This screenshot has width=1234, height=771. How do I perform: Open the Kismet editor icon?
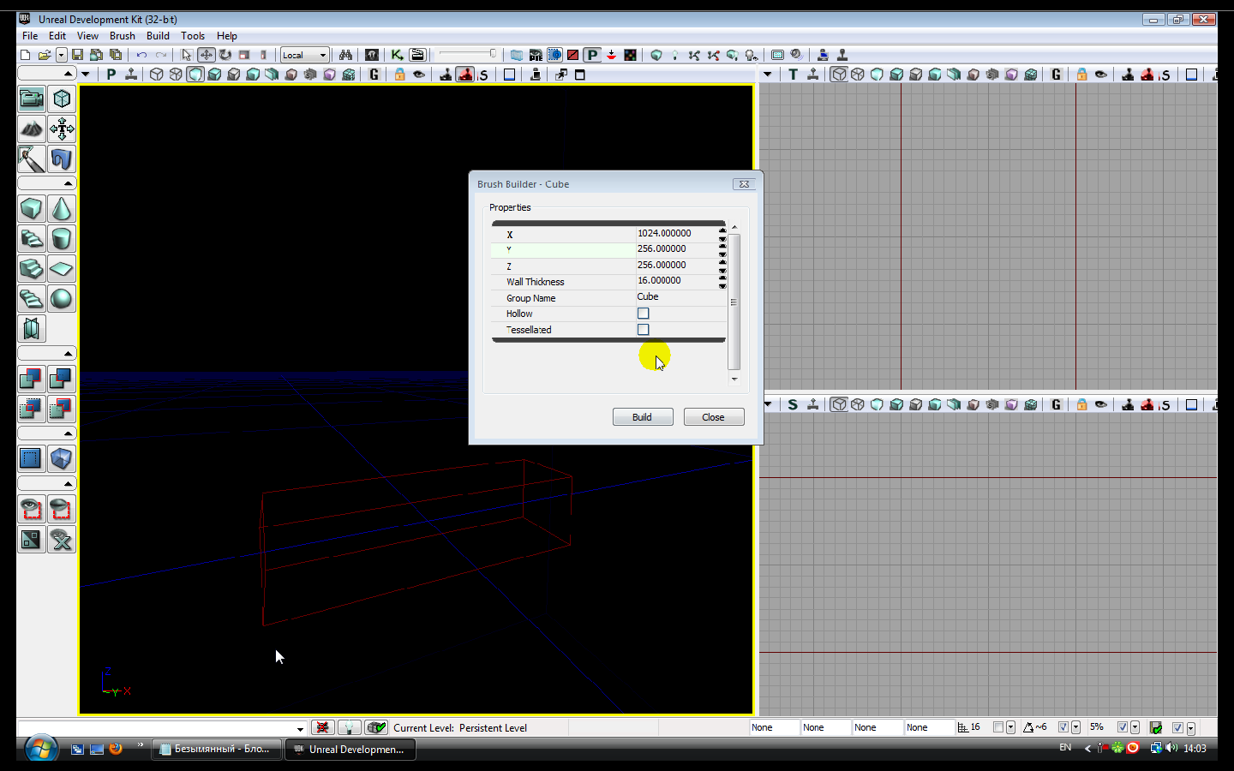click(397, 55)
